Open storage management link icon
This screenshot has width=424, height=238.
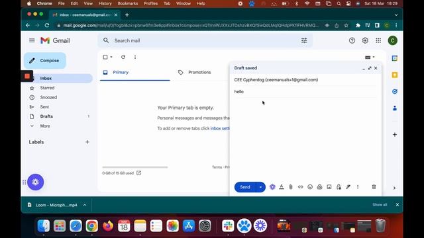point(138,173)
